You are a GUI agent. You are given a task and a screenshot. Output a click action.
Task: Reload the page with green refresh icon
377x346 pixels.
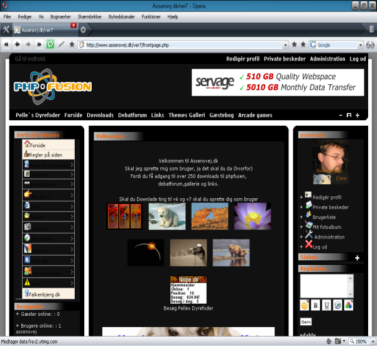click(50, 44)
